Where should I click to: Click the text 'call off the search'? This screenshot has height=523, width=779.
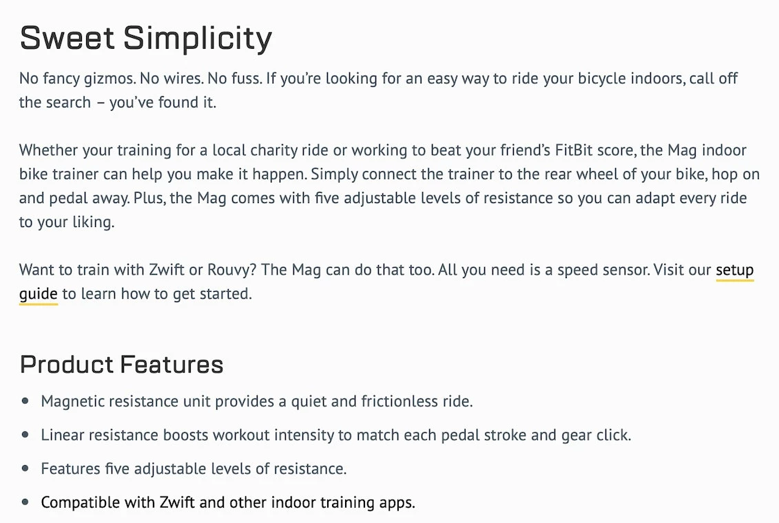711,78
